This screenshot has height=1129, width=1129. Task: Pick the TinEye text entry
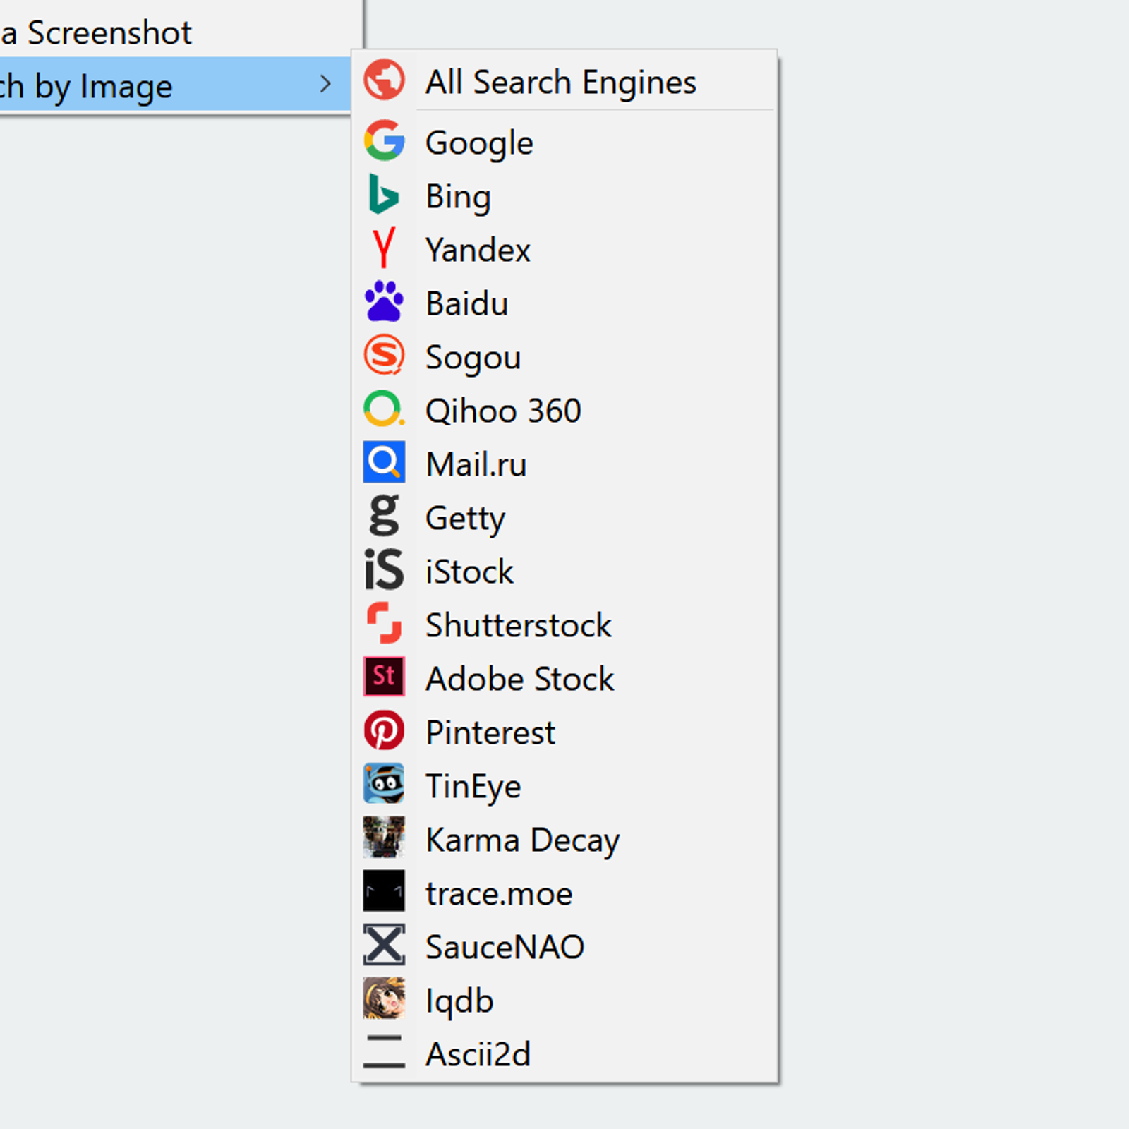473,787
